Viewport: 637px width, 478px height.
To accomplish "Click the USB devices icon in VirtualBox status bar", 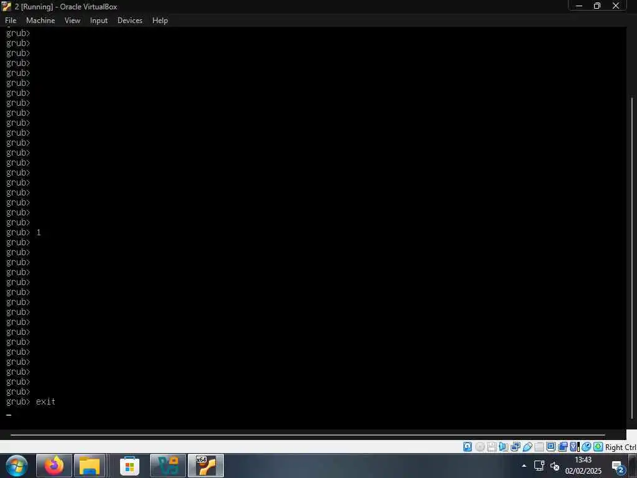I will 528,447.
